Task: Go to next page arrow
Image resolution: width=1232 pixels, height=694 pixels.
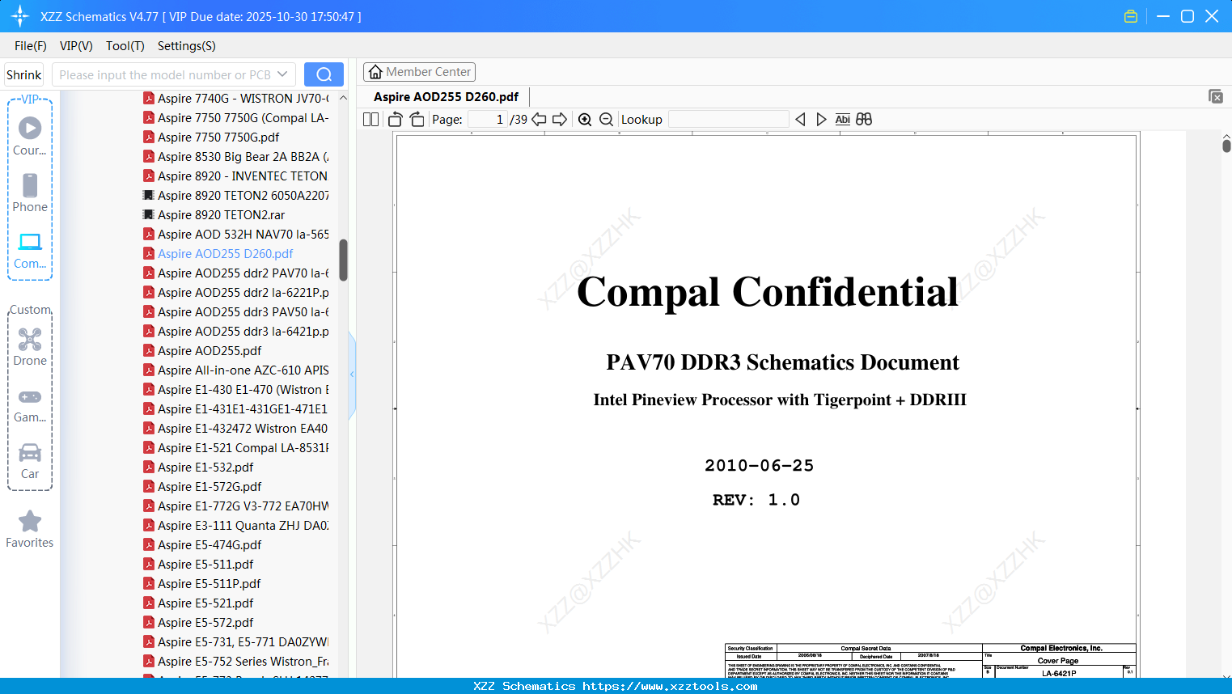Action: pyautogui.click(x=560, y=120)
